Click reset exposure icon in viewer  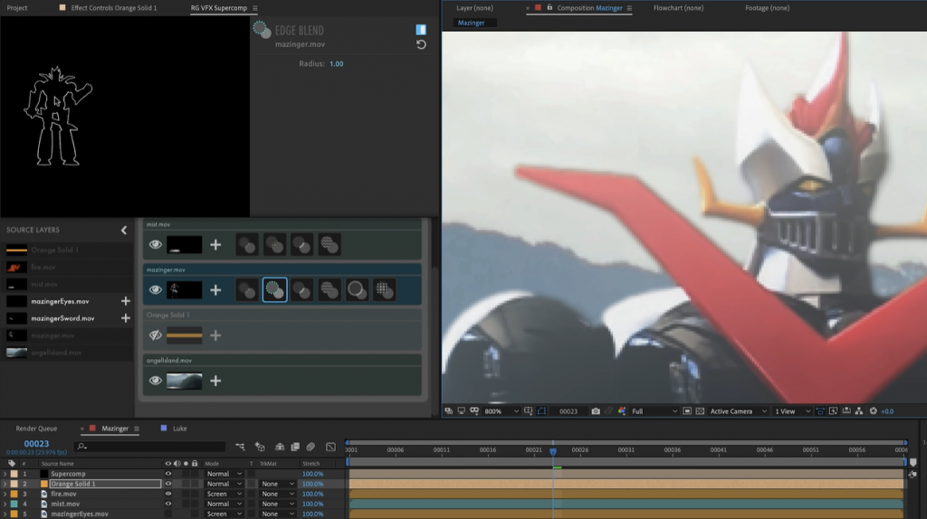pyautogui.click(x=874, y=411)
